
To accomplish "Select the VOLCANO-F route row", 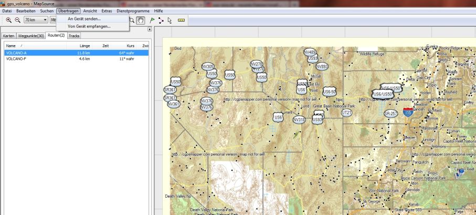I will point(77,59).
